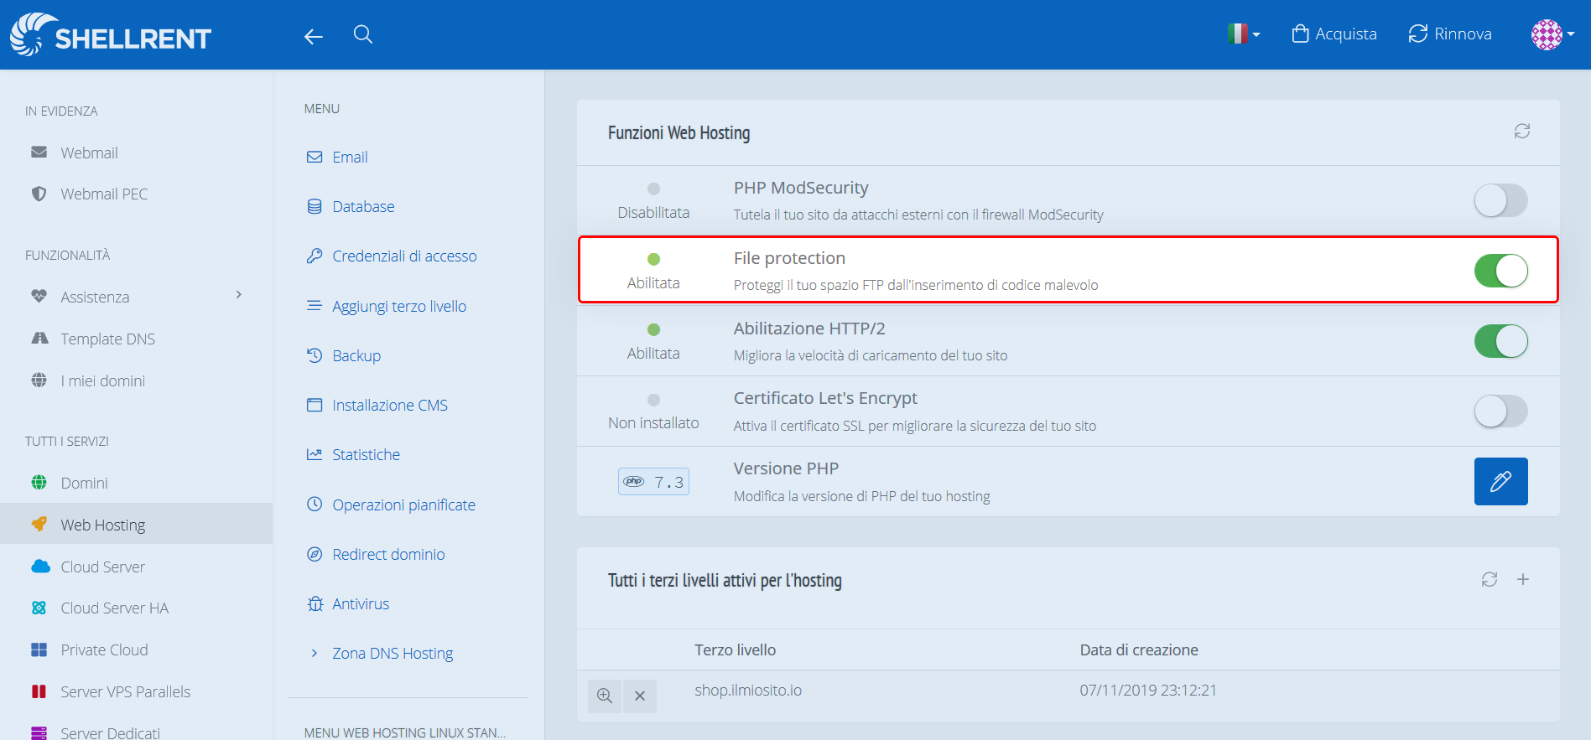Open the Italian flag language dropdown
This screenshot has height=740, width=1591.
[x=1244, y=34]
